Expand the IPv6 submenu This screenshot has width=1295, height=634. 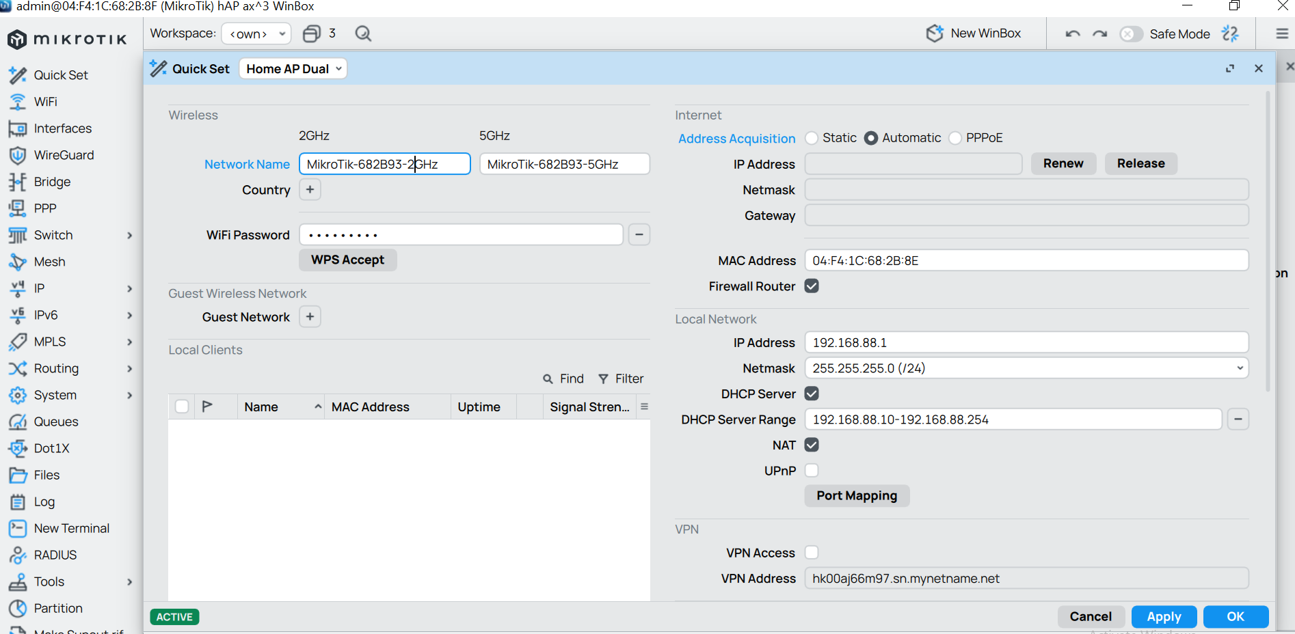click(x=130, y=315)
